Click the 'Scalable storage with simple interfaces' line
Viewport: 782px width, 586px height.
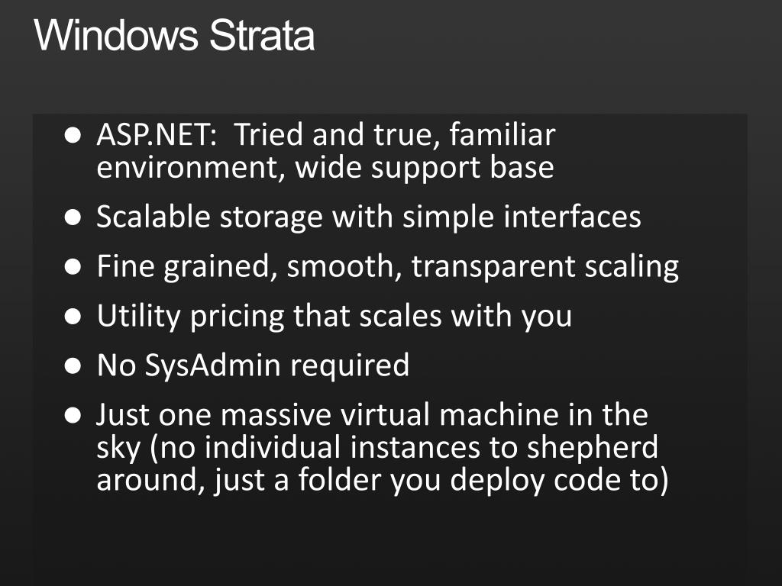click(369, 217)
